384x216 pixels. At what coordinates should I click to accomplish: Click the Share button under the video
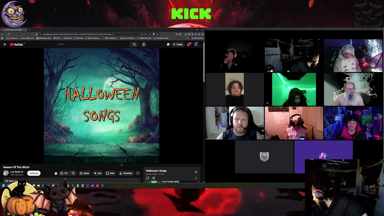pyautogui.click(x=84, y=173)
